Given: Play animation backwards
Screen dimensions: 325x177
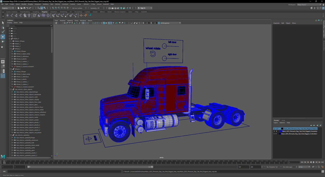Looking at the screenshot, I should pyautogui.click(x=311, y=162).
